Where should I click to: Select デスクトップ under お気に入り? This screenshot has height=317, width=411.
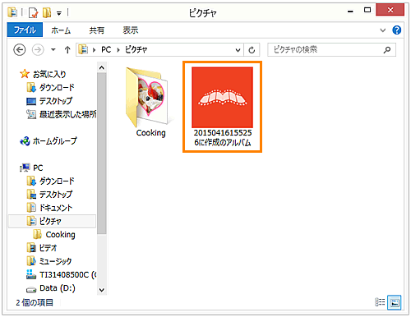56,101
